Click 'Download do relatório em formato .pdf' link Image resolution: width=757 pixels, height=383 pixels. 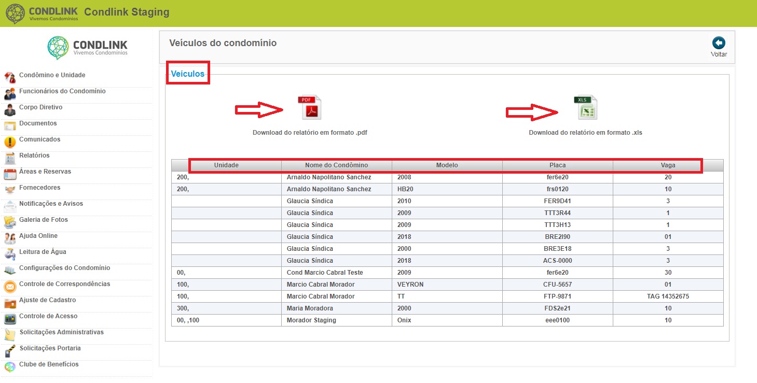coord(310,133)
